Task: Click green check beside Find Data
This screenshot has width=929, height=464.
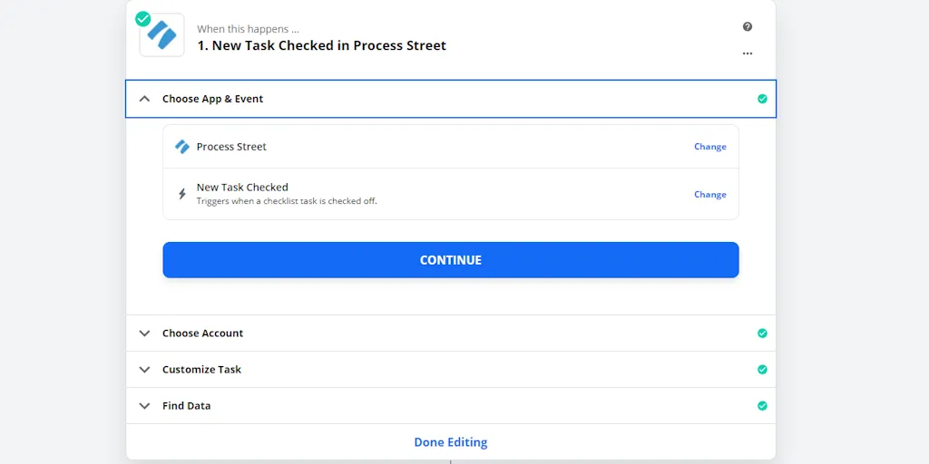Action: 762,405
